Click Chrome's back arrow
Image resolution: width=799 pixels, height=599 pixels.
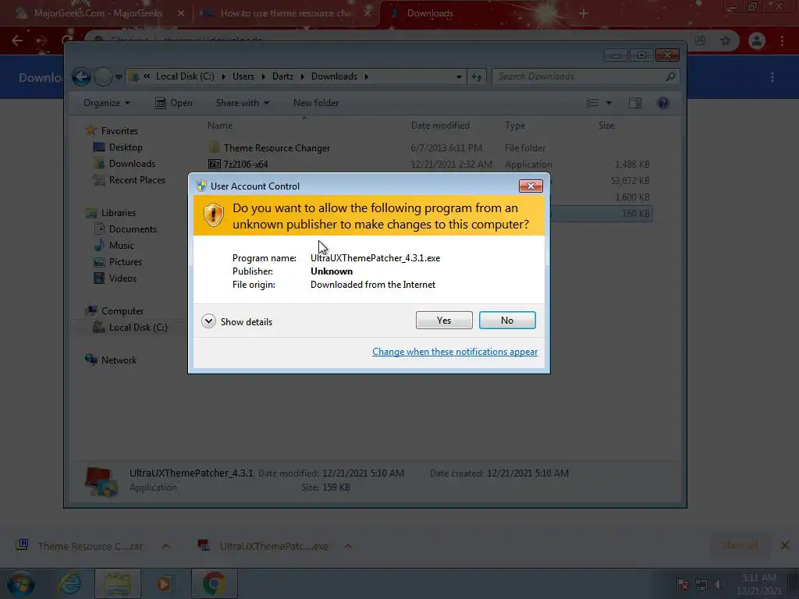click(17, 41)
